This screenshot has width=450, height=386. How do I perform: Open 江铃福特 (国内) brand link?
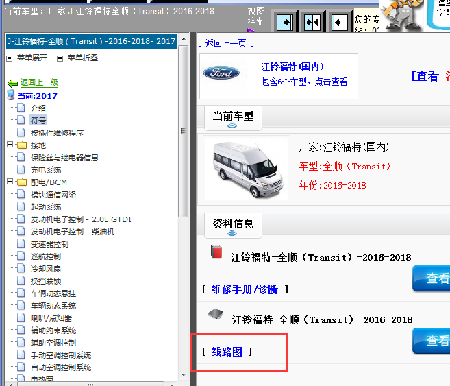(x=292, y=67)
